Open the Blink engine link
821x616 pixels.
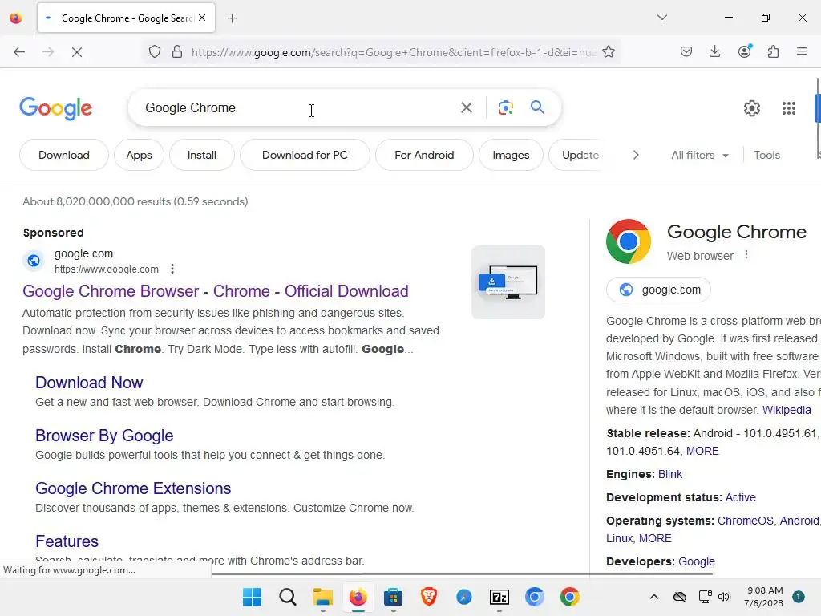tap(669, 474)
